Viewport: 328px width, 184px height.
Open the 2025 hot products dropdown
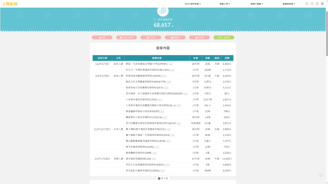coord(193,4)
